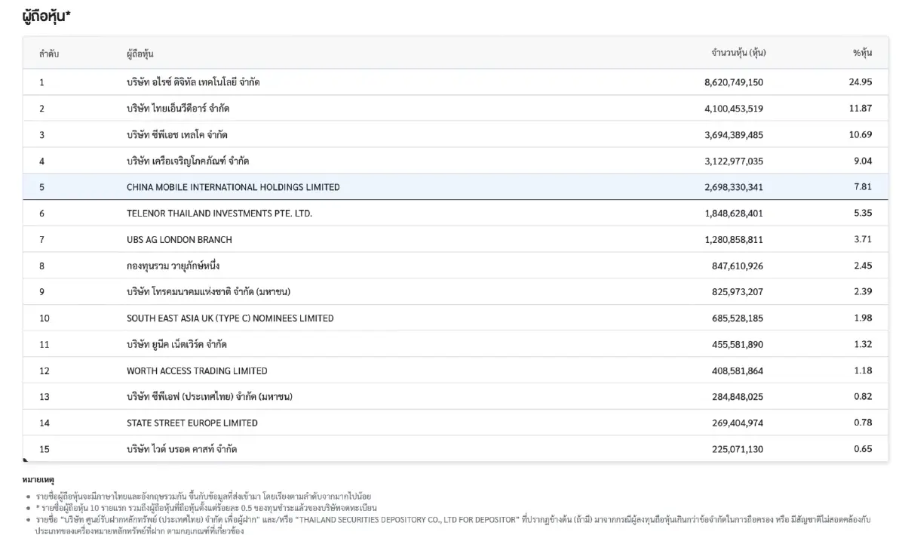Viewport: 905px width, 535px height.
Task: Select SOUTH EAST ASIA UK (TYPE C) NOMINEES LIMITED
Action: pyautogui.click(x=230, y=318)
